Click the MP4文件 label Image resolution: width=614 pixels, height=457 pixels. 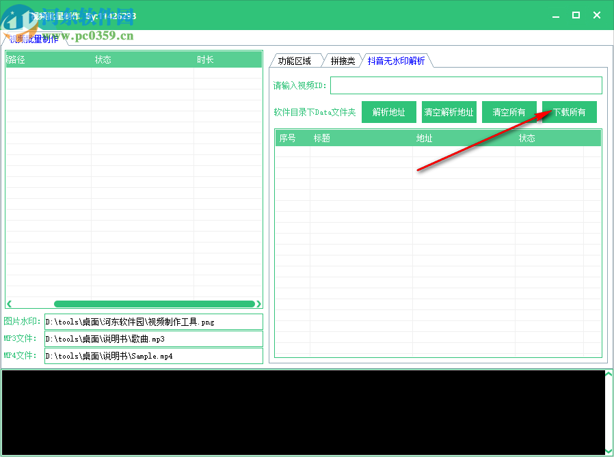(x=20, y=356)
